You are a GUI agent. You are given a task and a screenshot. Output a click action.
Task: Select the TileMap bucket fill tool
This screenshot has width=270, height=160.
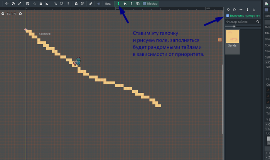pyautogui.click(x=125, y=3)
